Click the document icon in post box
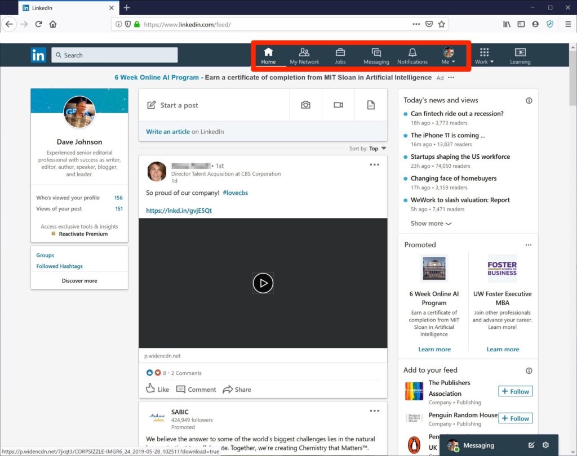 (x=371, y=105)
